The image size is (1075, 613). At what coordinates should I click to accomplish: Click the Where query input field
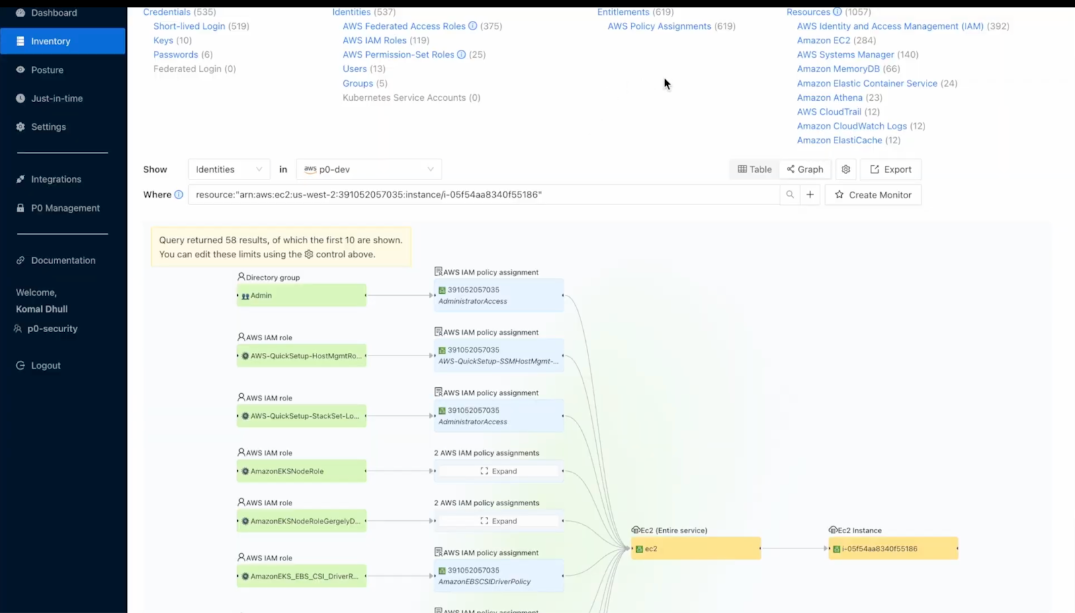click(484, 195)
